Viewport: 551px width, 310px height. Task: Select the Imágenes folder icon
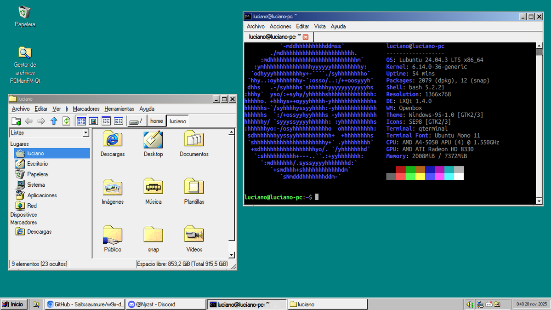click(x=113, y=191)
